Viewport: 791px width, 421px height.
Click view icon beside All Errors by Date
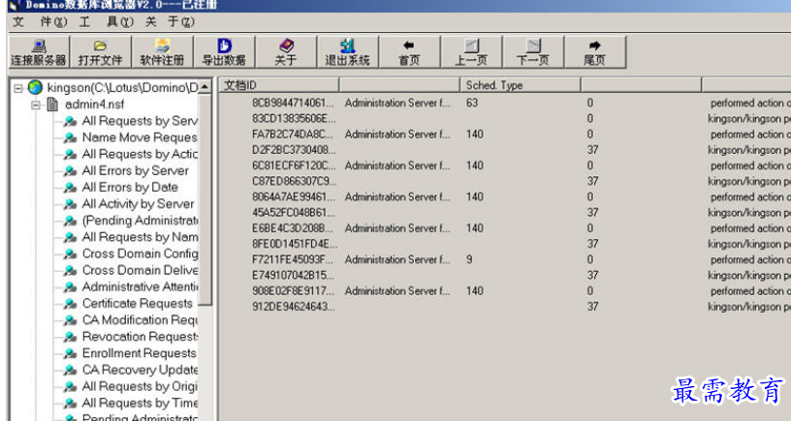(70, 188)
